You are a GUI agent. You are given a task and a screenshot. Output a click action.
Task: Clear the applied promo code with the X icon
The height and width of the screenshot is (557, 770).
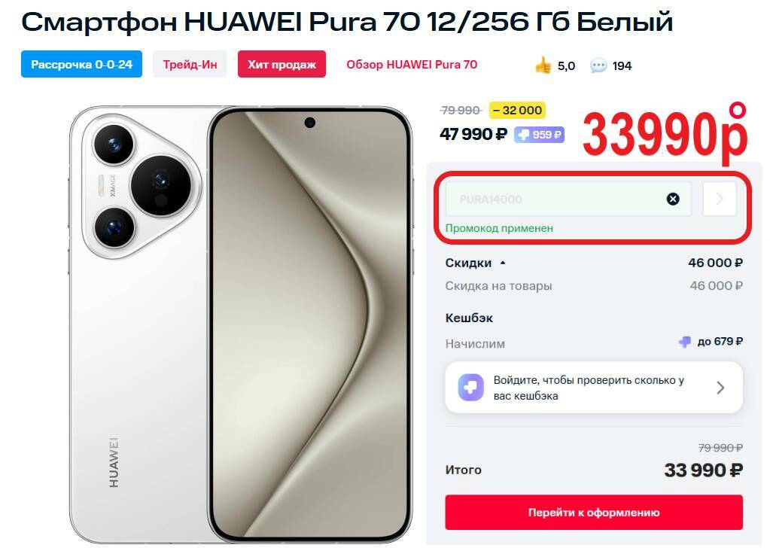[x=673, y=199]
